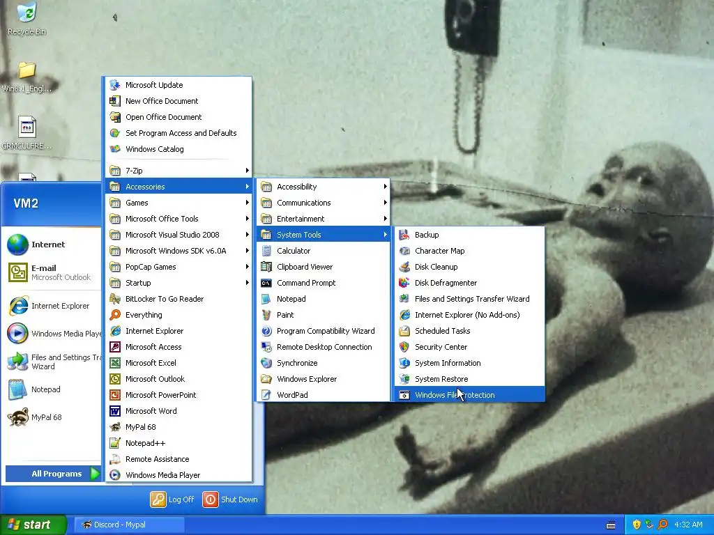The height and width of the screenshot is (535, 714).
Task: Open MyPal 68 raccoon icon in pinned list
Action: click(x=17, y=417)
